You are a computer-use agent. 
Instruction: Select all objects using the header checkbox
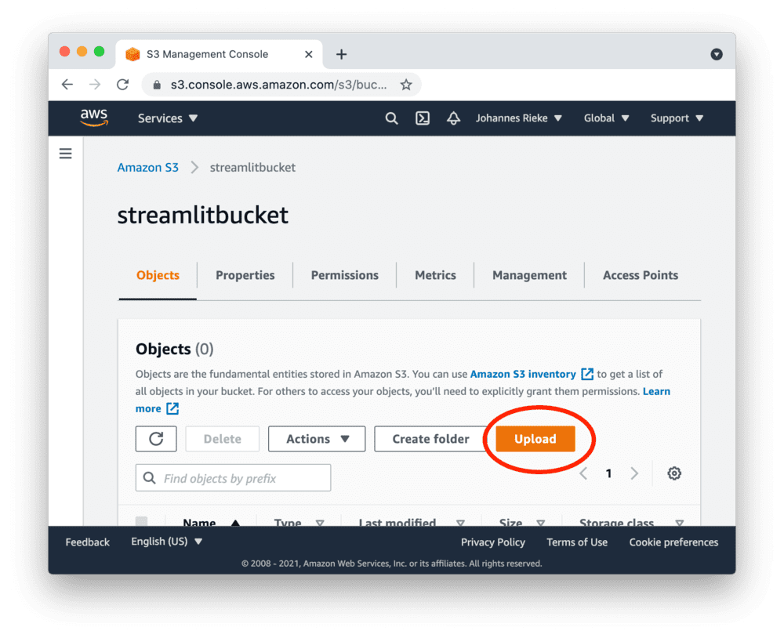click(x=142, y=521)
